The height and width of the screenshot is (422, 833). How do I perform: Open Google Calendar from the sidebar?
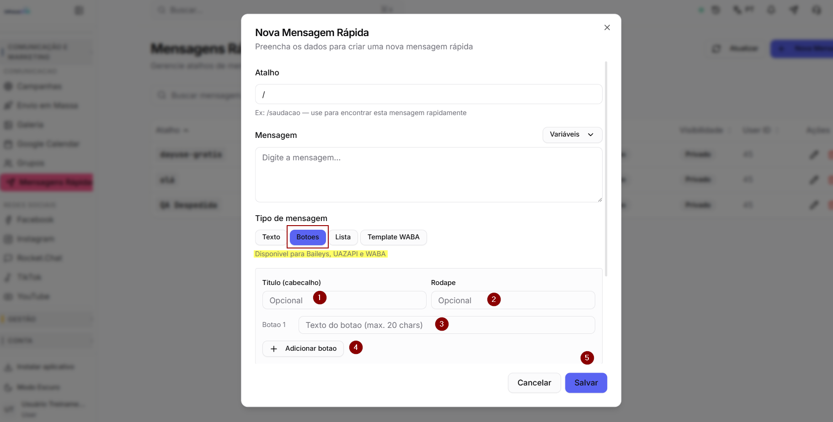48,144
